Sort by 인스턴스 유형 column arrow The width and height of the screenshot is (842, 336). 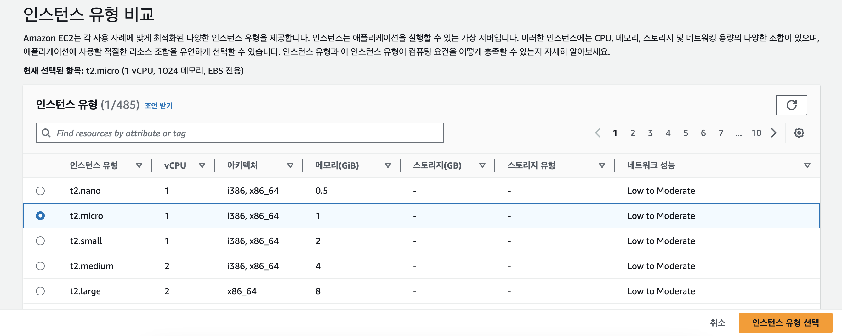pos(139,165)
